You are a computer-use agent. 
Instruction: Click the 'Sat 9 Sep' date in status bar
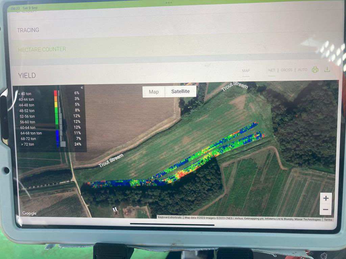[30, 8]
